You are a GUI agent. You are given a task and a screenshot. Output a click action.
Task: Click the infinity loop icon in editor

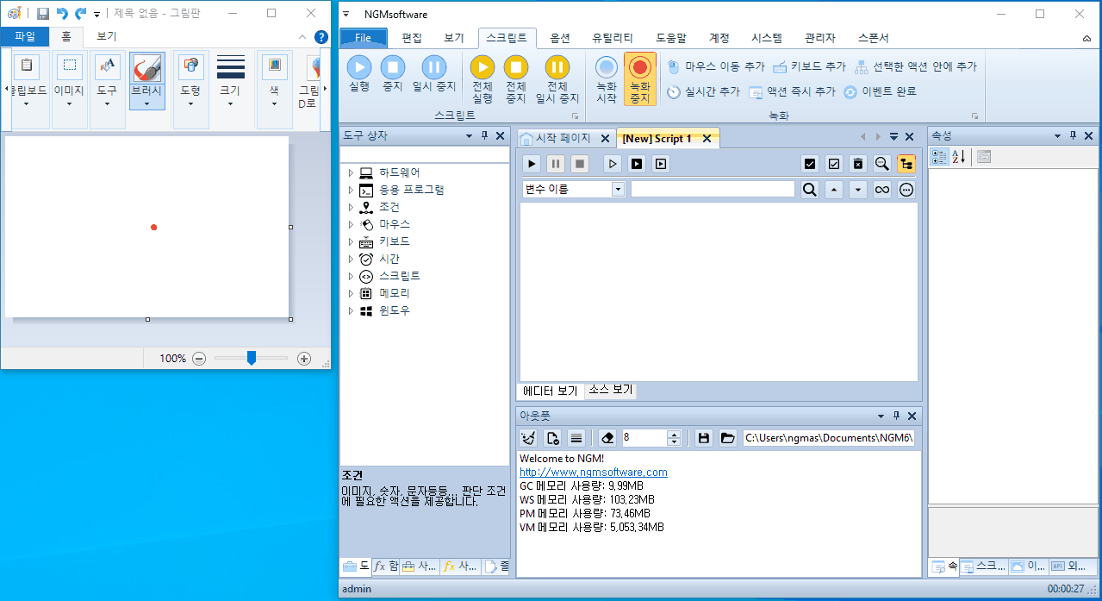pyautogui.click(x=881, y=190)
